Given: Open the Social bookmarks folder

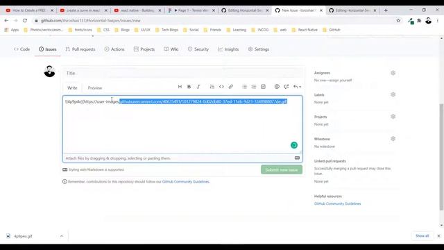Looking at the screenshot, I should pyautogui.click(x=191, y=30).
